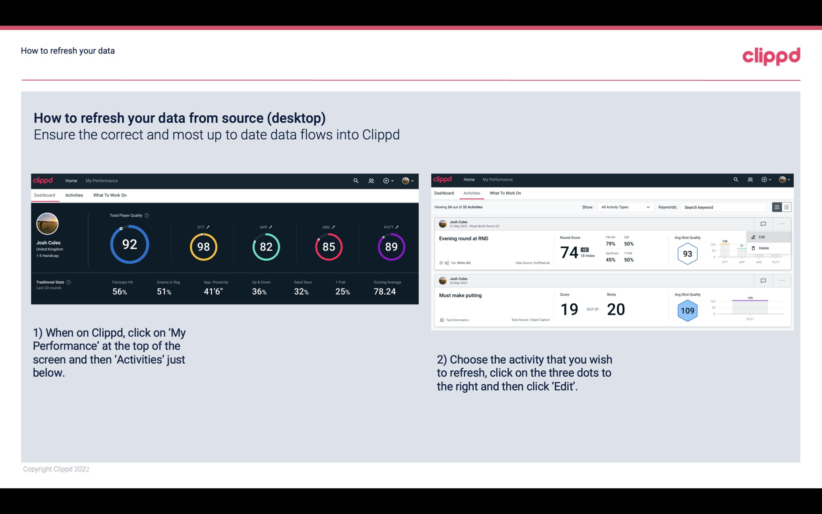Select What To Work On tab

point(110,195)
